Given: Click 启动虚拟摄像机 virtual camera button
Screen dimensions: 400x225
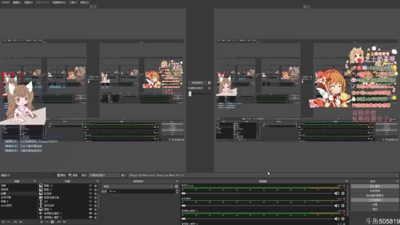Looking at the screenshot, I should point(374,195).
